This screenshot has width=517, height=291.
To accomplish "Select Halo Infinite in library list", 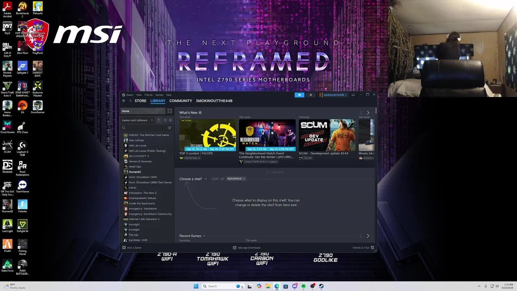I will click(x=136, y=140).
